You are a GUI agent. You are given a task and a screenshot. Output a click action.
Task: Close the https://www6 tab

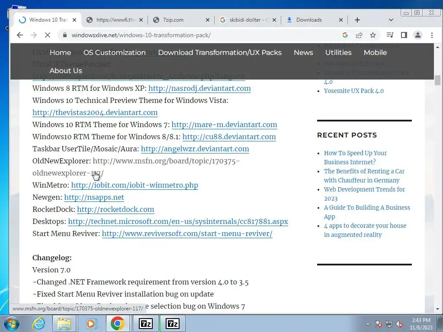click(x=141, y=20)
